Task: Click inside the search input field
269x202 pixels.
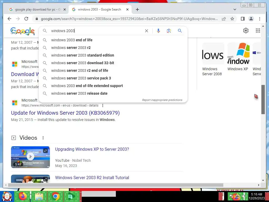Action: 97,31
